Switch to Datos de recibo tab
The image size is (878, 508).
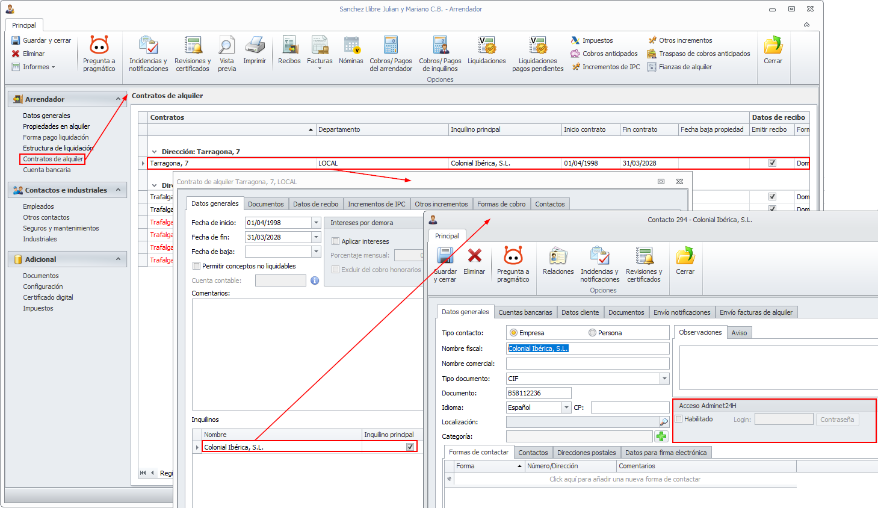[x=316, y=204]
